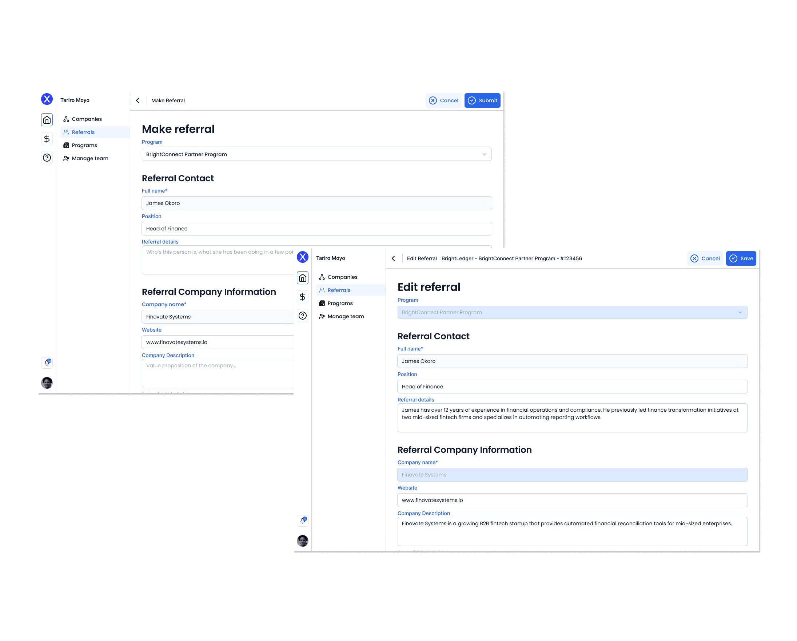The width and height of the screenshot is (797, 641).
Task: Open Manage team in Make Referral sidebar
Action: pos(90,158)
